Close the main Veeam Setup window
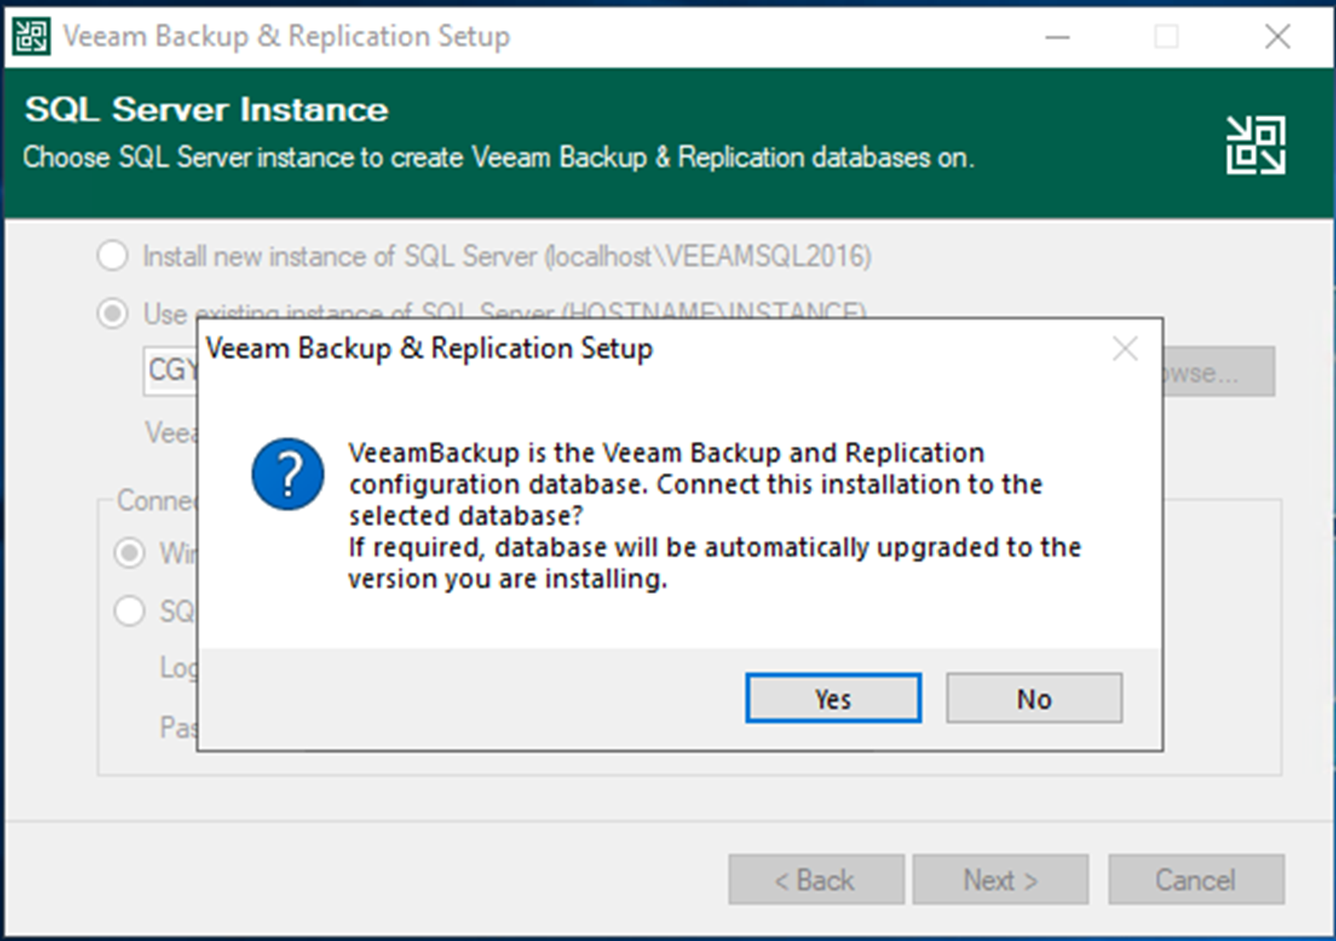This screenshot has height=941, width=1336. coord(1277,37)
